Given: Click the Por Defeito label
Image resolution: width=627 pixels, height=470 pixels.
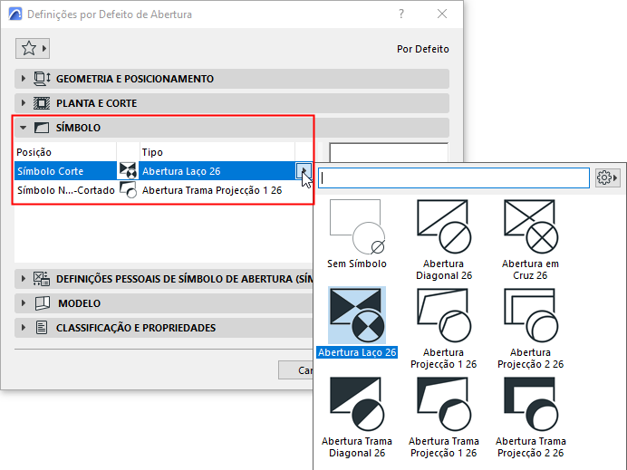Looking at the screenshot, I should tap(422, 49).
